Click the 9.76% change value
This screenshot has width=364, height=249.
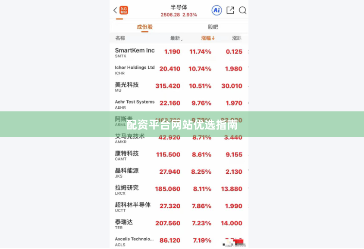(201, 103)
